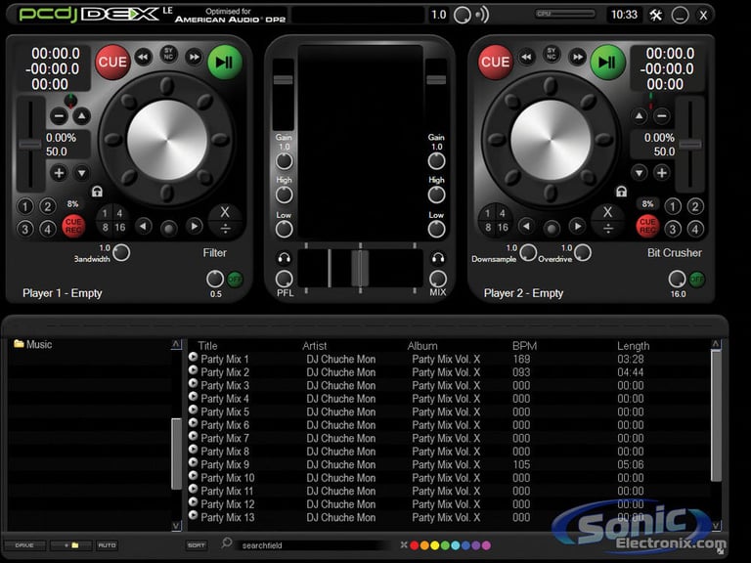Select the Music folder in browser tree
Image resolution: width=751 pixels, height=563 pixels.
(32, 344)
